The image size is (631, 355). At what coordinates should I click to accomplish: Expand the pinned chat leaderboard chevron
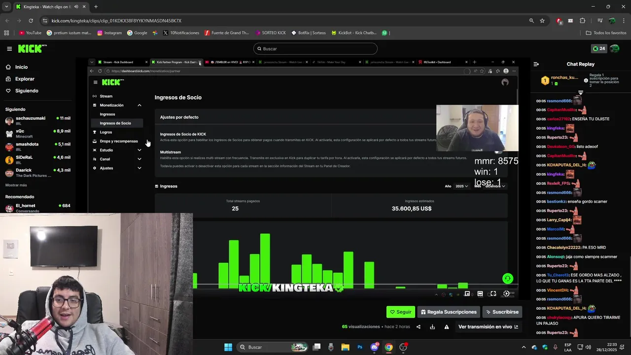pos(581,92)
